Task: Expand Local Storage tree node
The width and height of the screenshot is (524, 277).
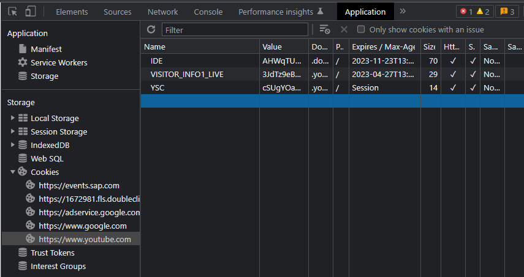Action: (13, 118)
